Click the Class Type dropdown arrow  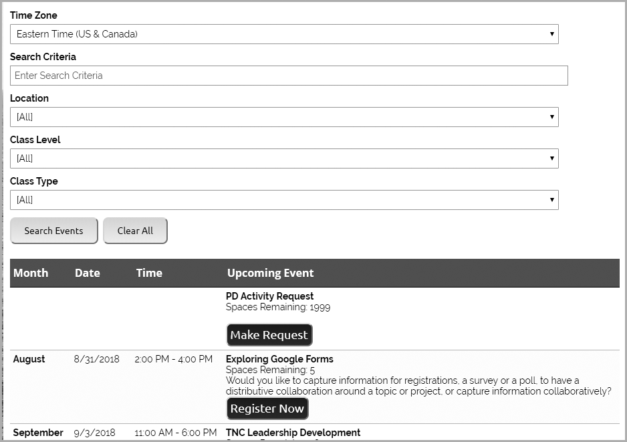(x=551, y=199)
